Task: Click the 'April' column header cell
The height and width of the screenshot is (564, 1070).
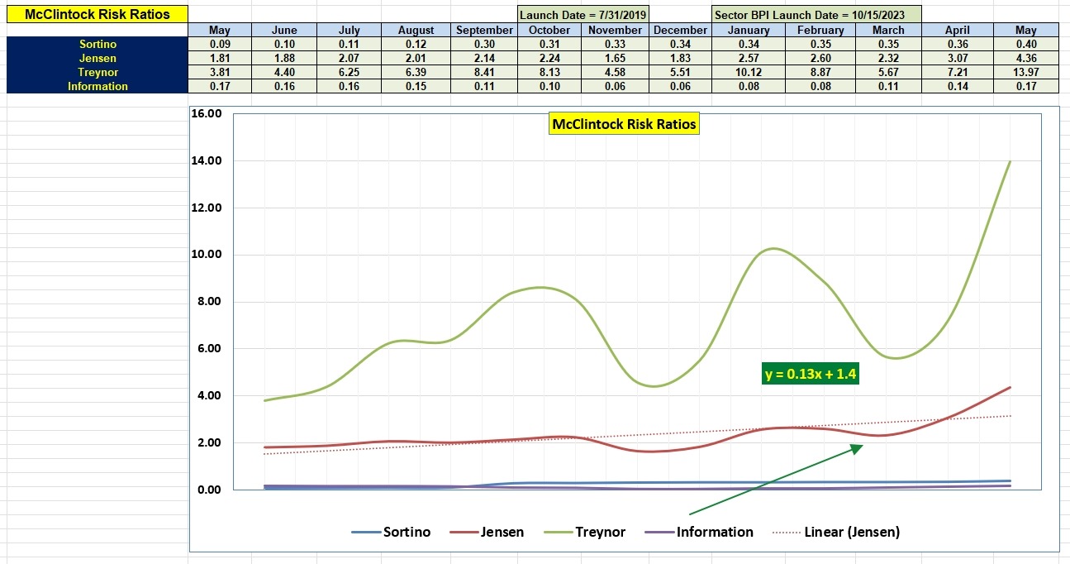Action: pyautogui.click(x=957, y=30)
